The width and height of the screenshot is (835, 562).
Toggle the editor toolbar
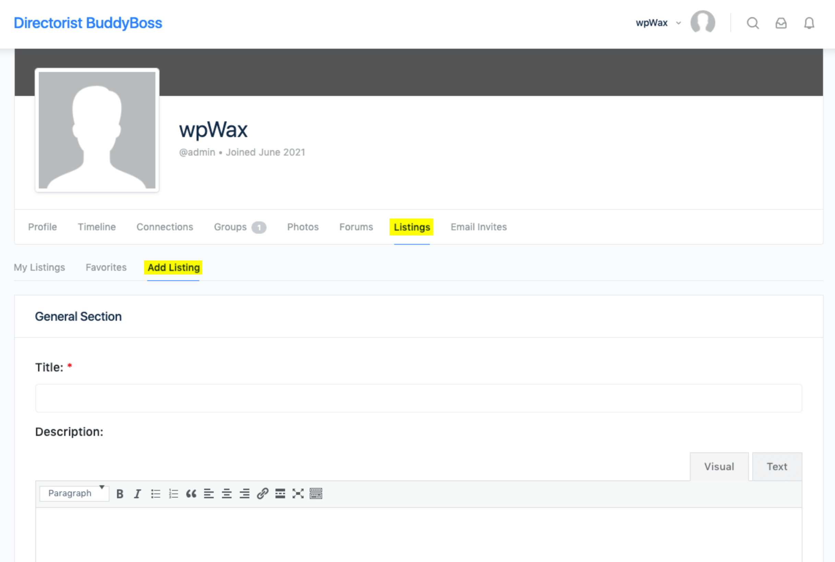(x=316, y=493)
